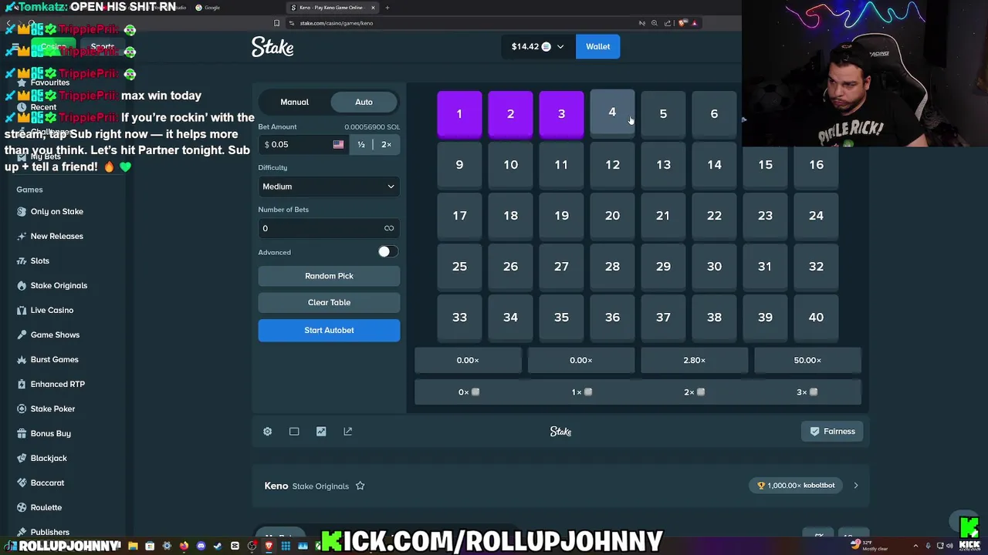Open Slots in the sidebar
Image resolution: width=988 pixels, height=555 pixels.
click(x=39, y=261)
